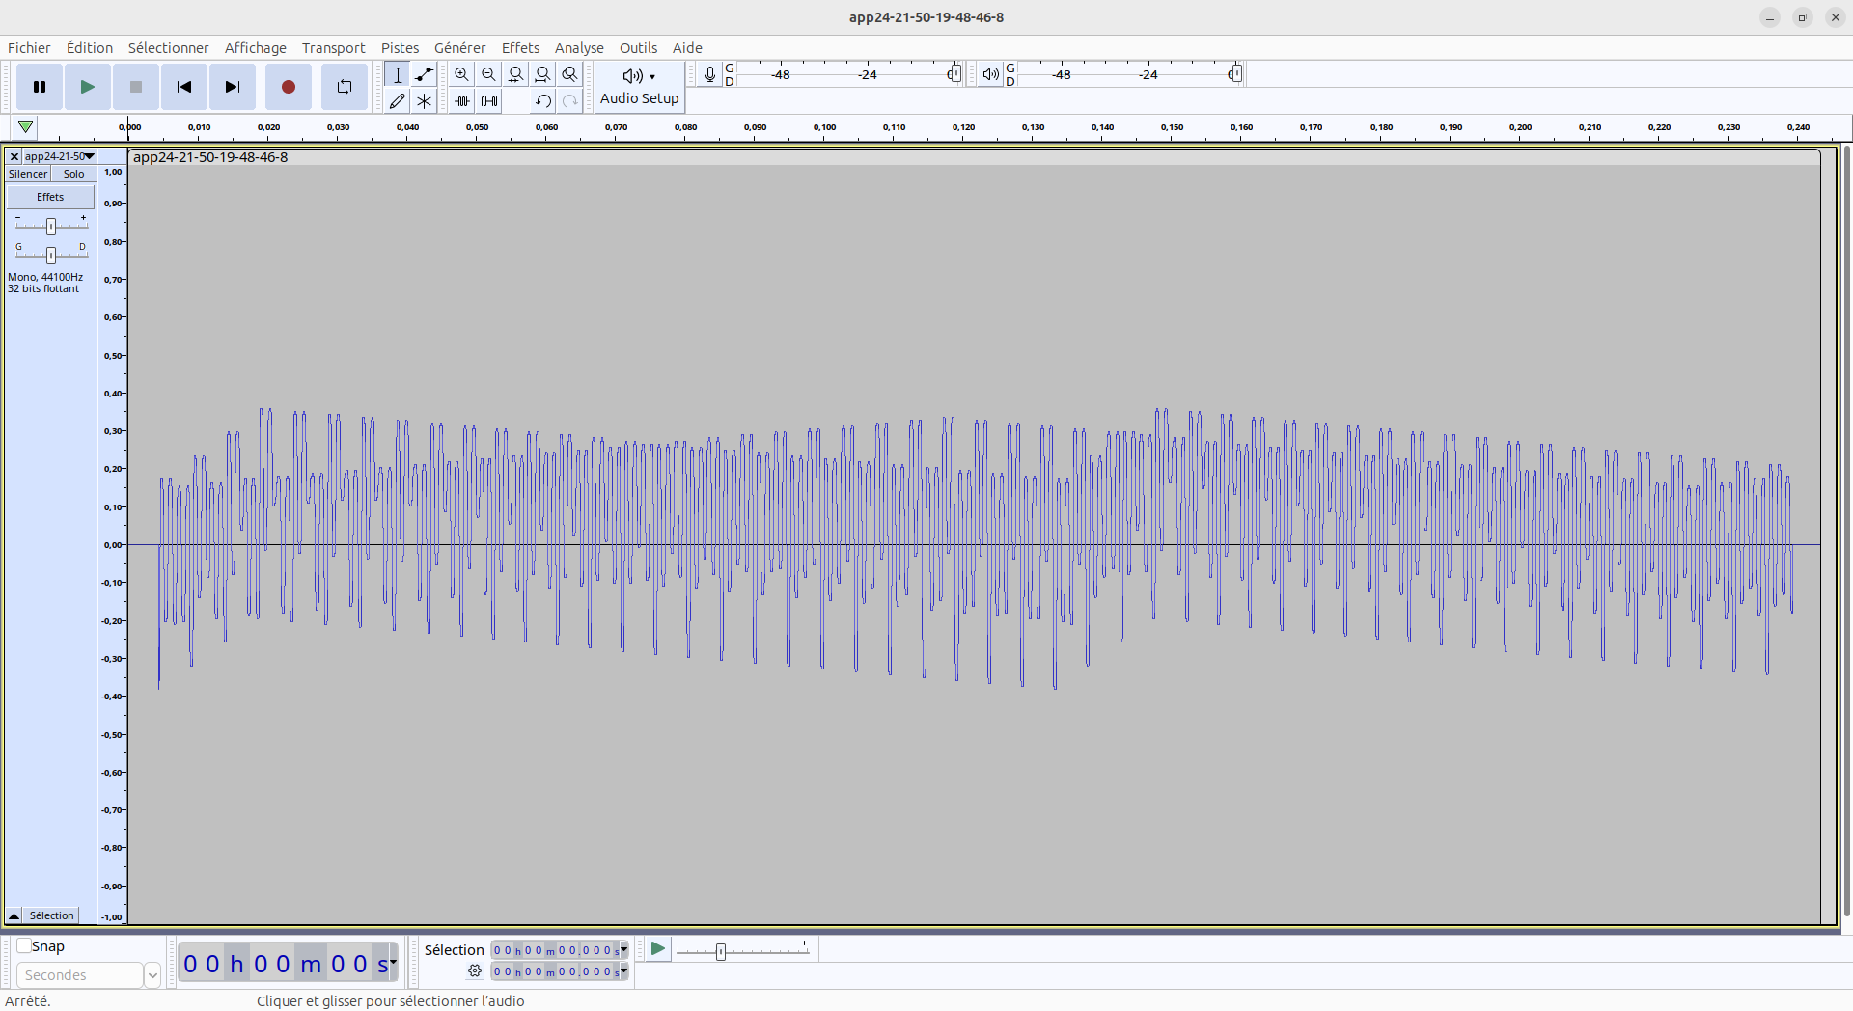
Task: Toggle the Loop playback button
Action: click(344, 87)
